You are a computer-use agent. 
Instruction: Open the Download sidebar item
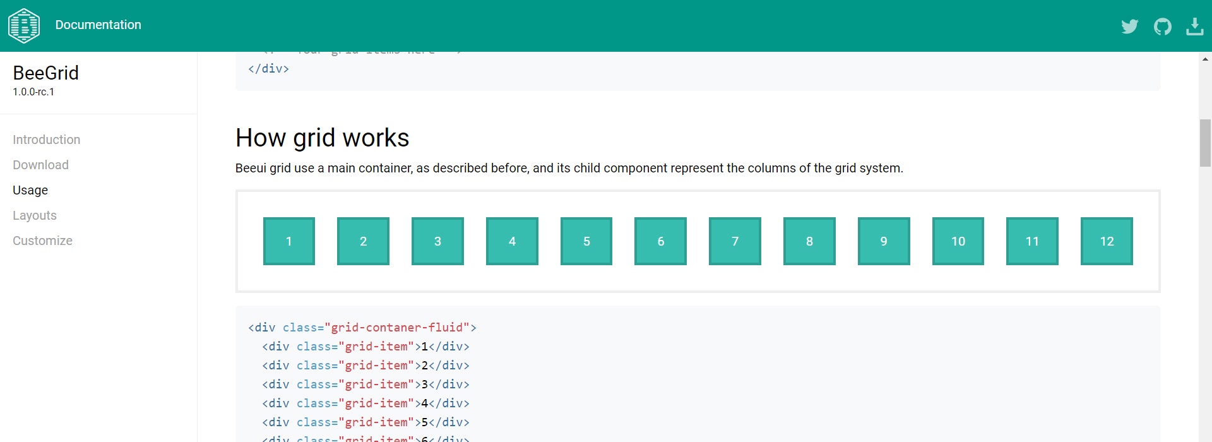coord(41,165)
